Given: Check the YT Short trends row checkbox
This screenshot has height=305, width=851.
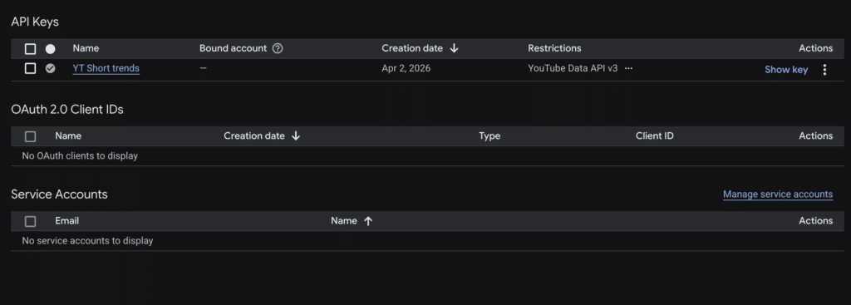Looking at the screenshot, I should 31,68.
